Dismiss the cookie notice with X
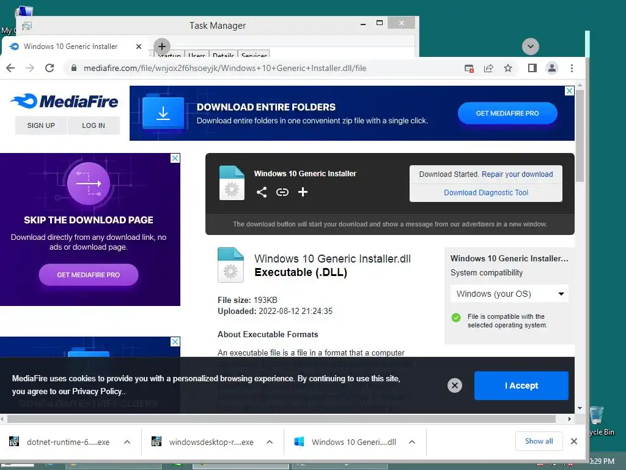The width and height of the screenshot is (626, 470). click(455, 386)
